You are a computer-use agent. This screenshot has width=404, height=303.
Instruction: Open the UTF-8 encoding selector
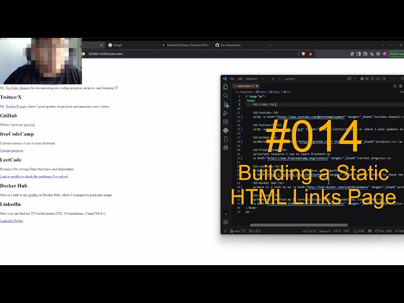pyautogui.click(x=336, y=231)
